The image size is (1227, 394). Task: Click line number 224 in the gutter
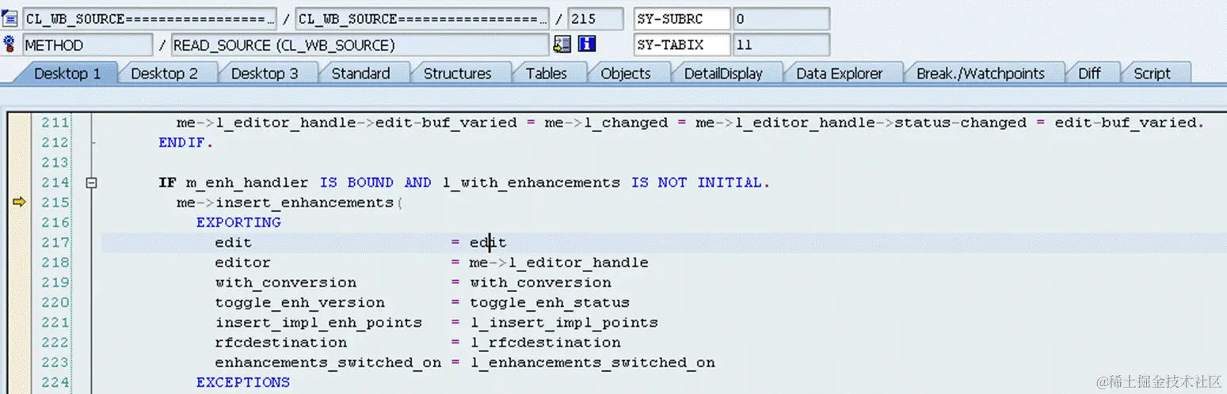(55, 382)
